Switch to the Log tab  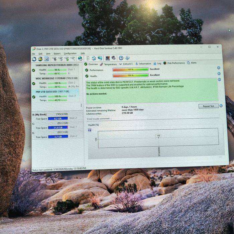(157, 63)
